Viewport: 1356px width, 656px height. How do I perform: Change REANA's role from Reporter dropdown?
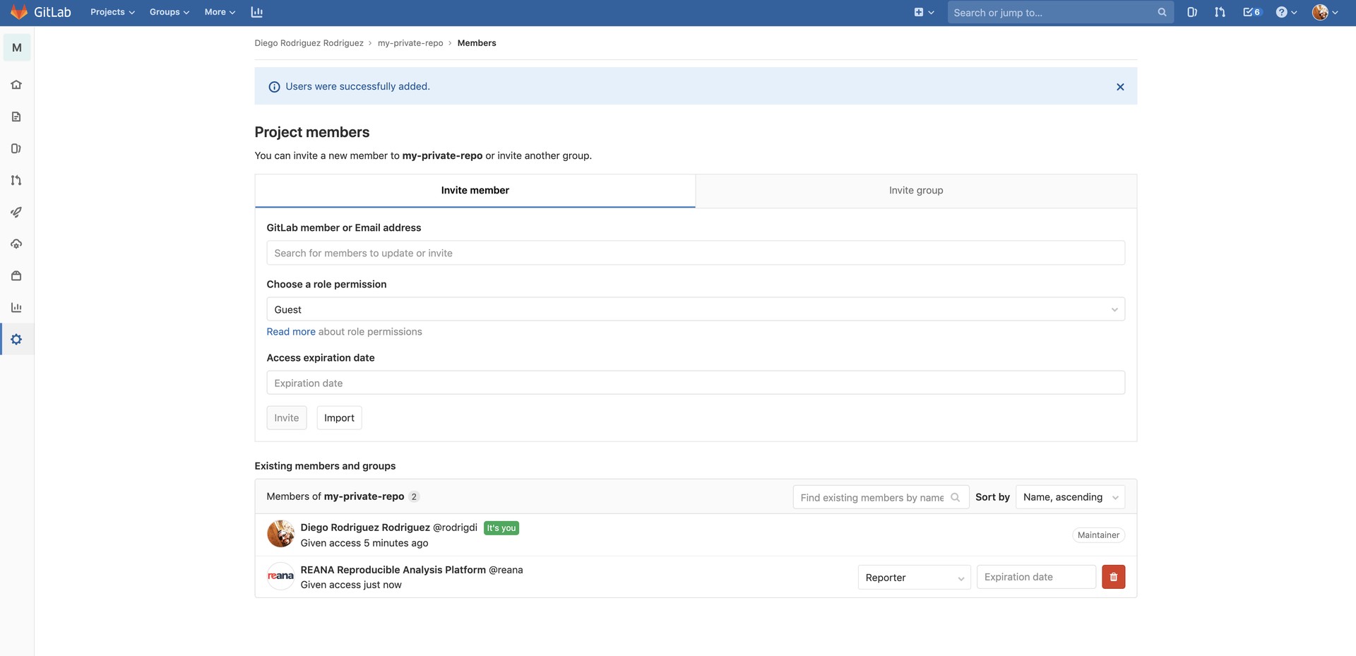coord(913,577)
